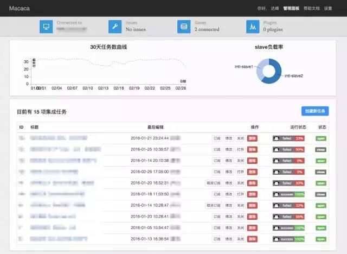Click the 02/10 date label on chart axis
The image size is (347, 254).
88,88
